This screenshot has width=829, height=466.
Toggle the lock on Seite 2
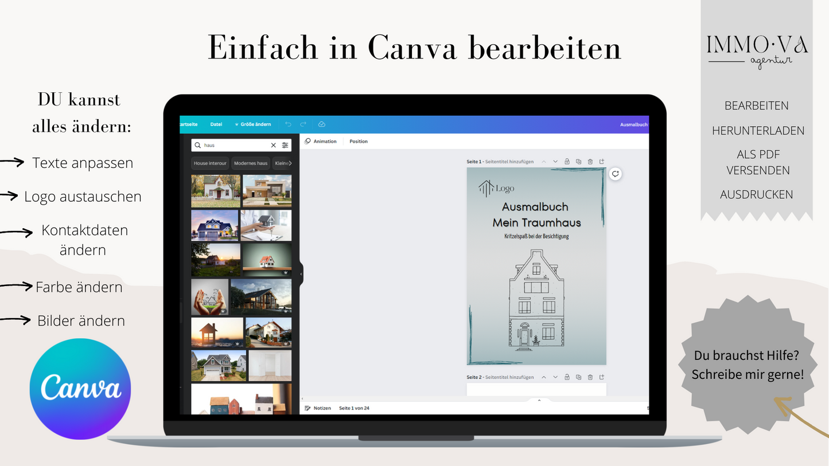567,377
